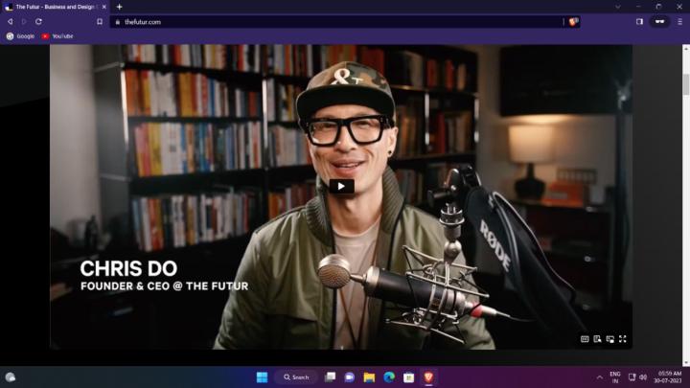Open the ENG IN language switcher
The height and width of the screenshot is (388, 690).
(615, 377)
